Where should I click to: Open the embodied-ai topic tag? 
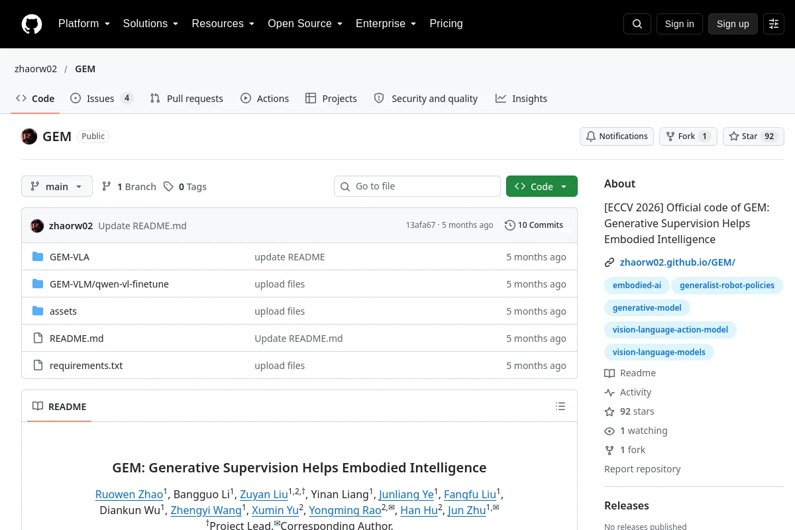[x=637, y=286]
